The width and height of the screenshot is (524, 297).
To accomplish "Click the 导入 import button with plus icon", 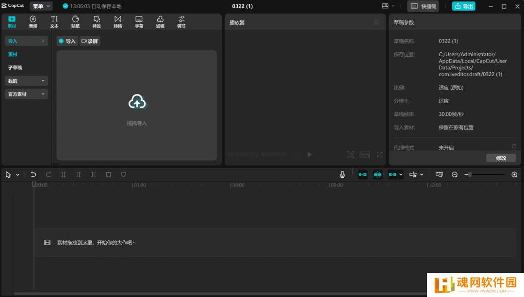I will (67, 41).
